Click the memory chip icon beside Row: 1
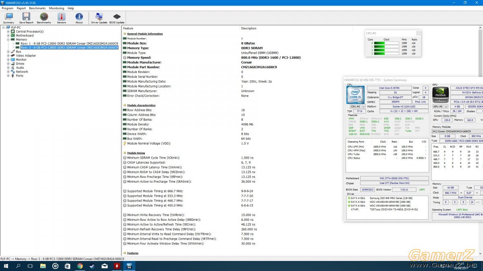This screenshot has width=483, height=271. tap(18, 43)
